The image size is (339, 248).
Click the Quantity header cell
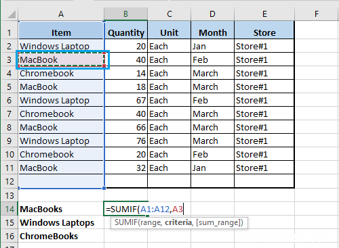126,30
